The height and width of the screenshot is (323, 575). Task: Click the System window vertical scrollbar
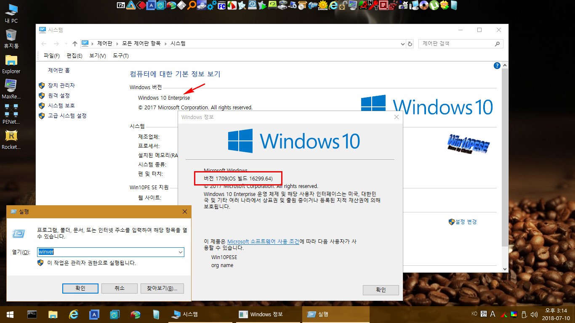tap(505, 168)
